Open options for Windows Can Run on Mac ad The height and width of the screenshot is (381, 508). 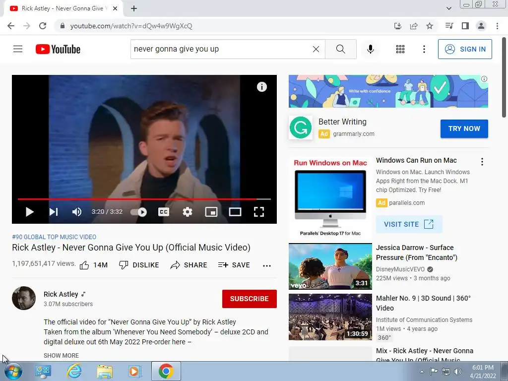(x=482, y=162)
